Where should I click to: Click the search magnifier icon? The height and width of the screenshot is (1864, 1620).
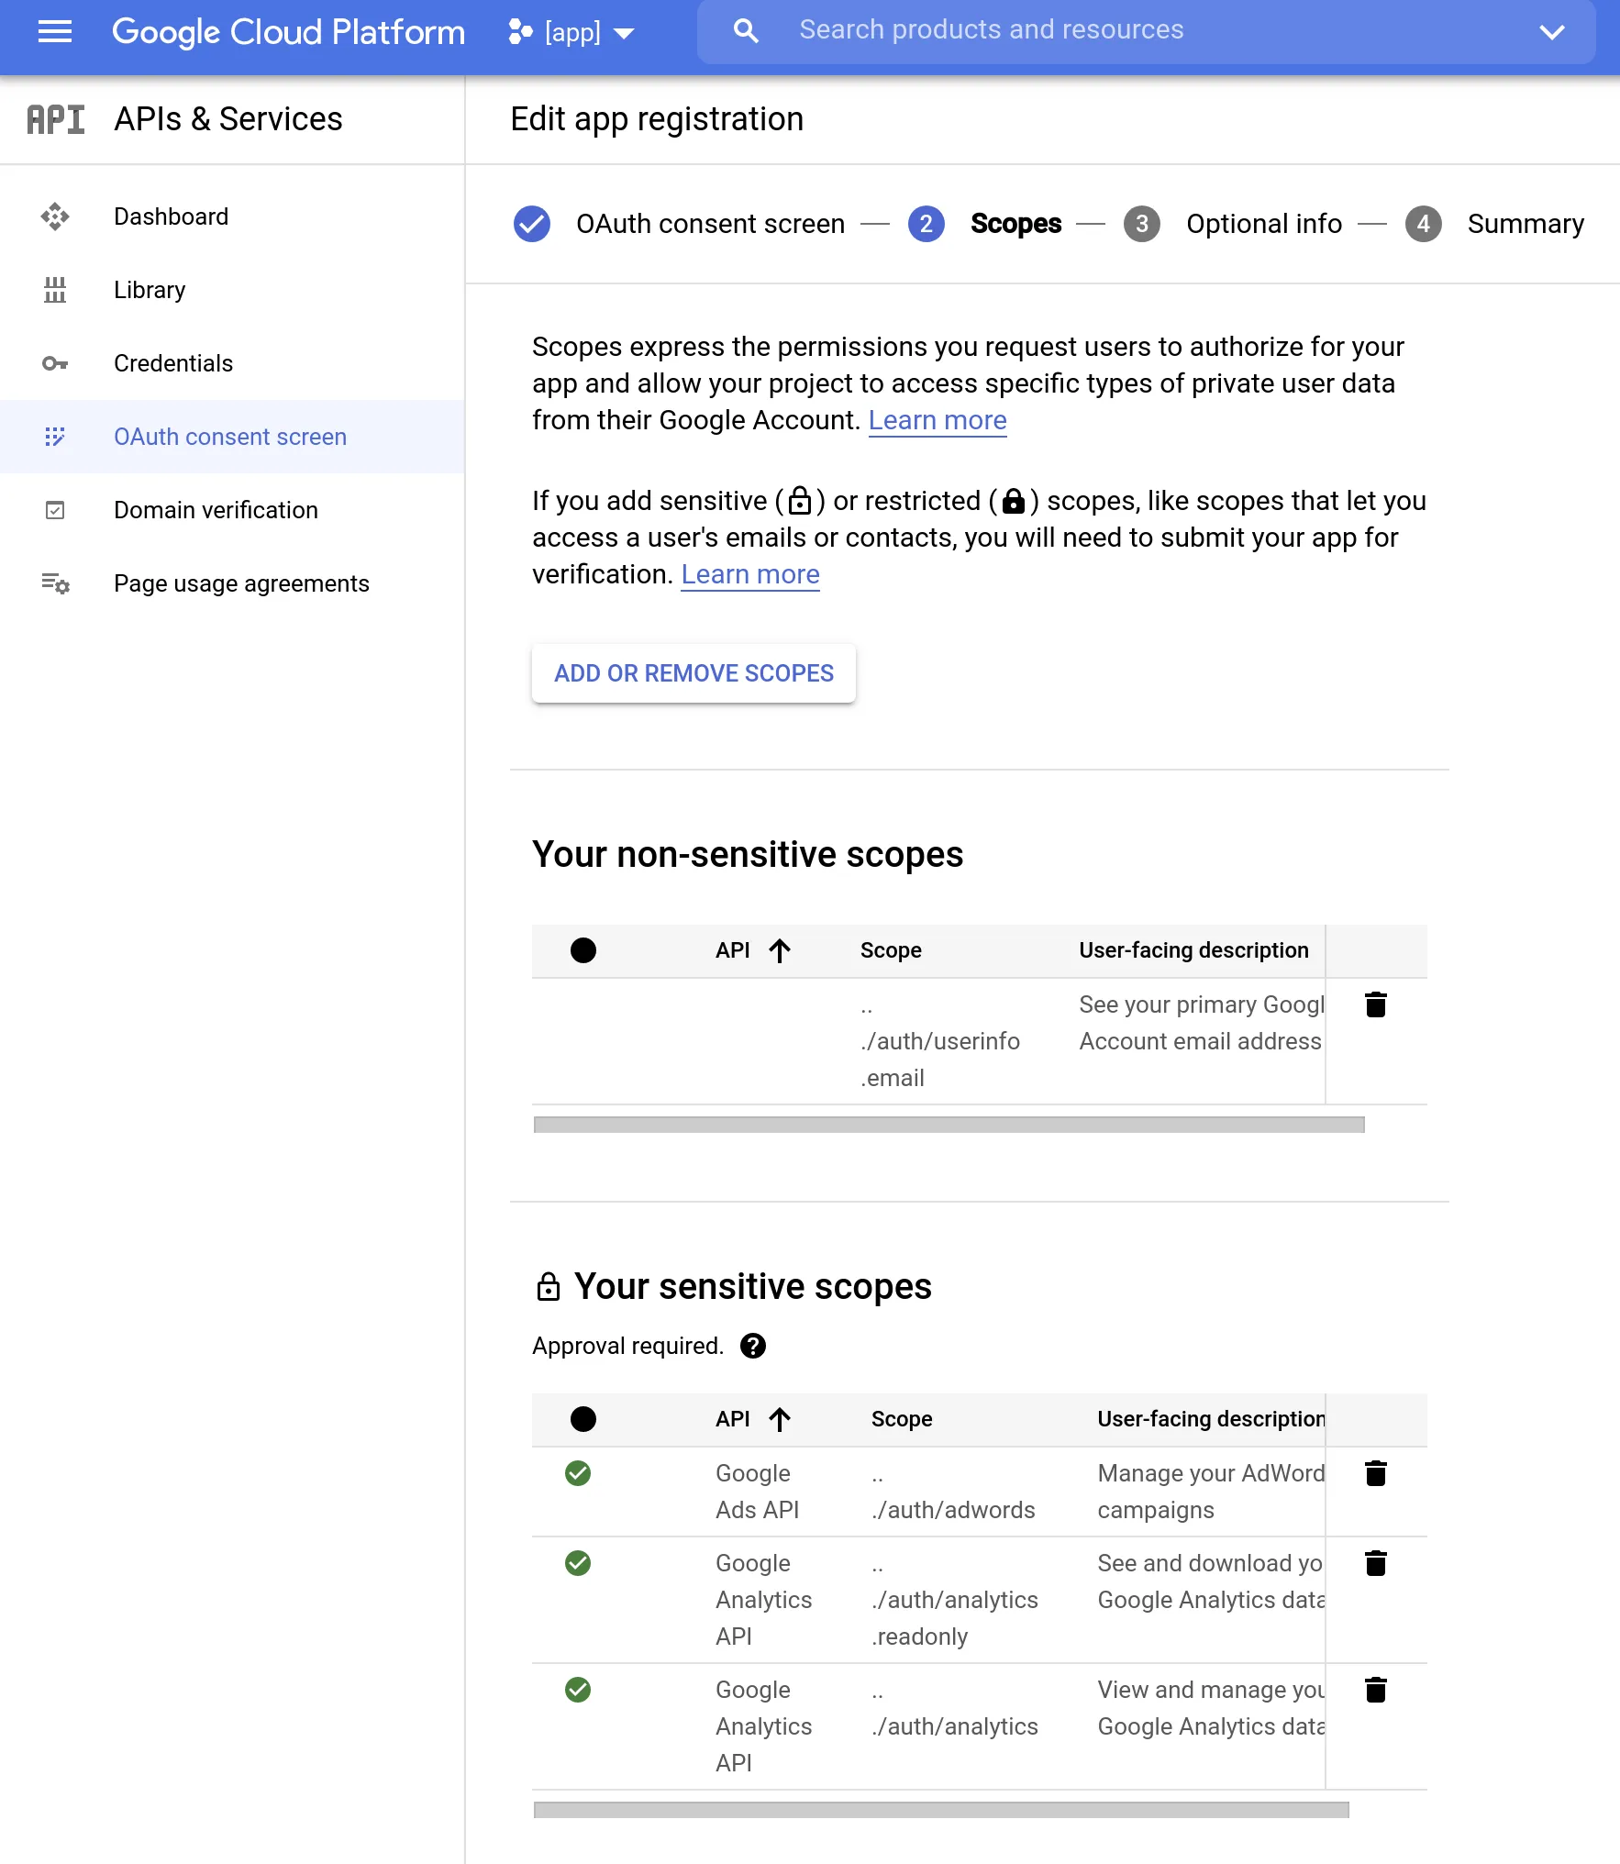click(x=746, y=31)
